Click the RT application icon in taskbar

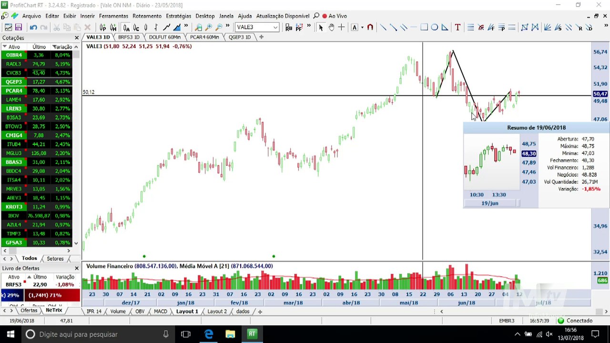coord(252,334)
